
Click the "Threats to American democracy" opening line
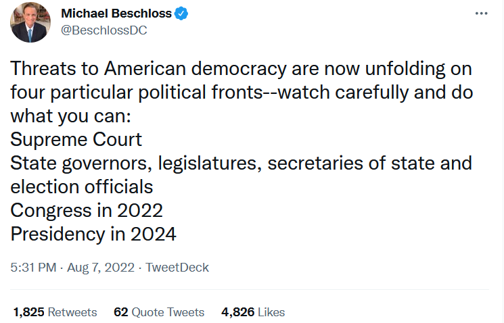(x=241, y=69)
